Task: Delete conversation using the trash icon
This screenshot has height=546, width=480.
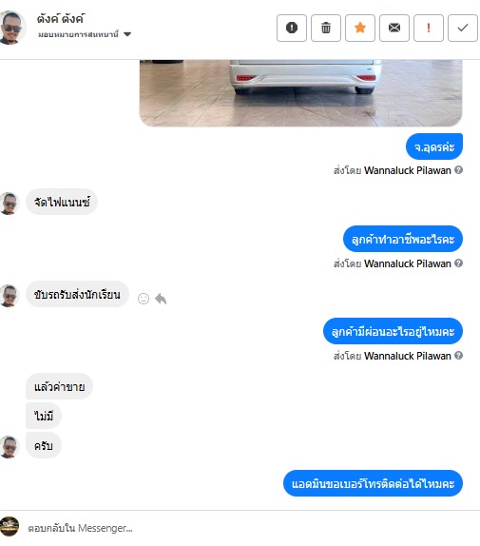Action: (326, 28)
